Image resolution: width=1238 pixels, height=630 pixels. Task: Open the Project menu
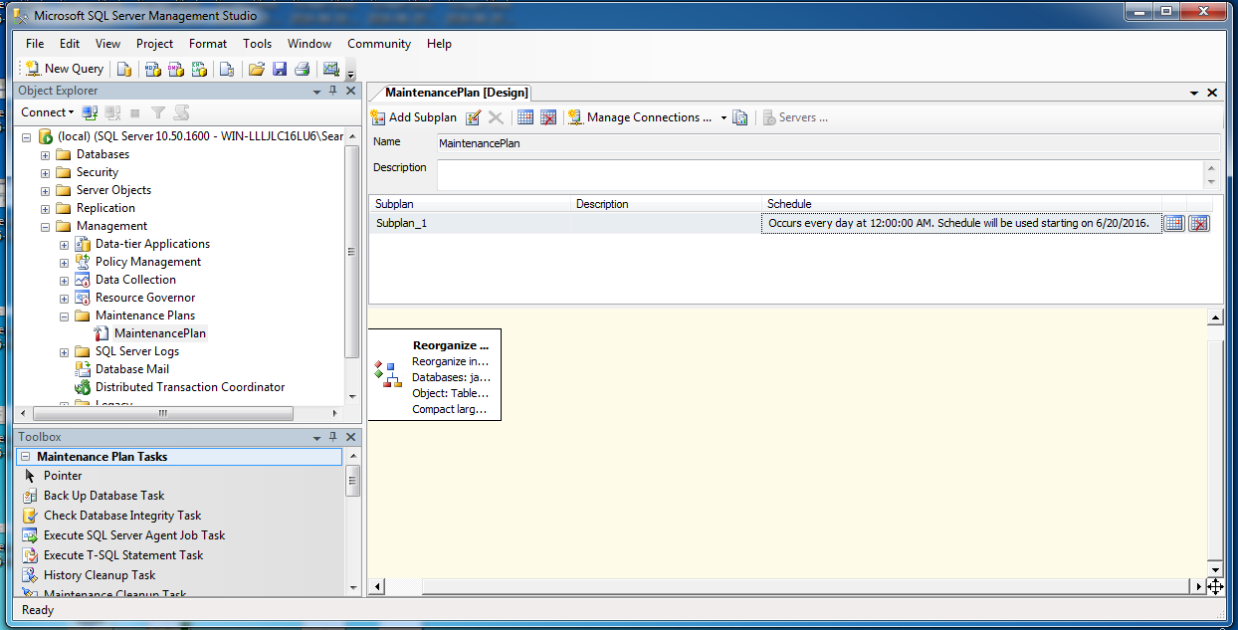(x=155, y=44)
